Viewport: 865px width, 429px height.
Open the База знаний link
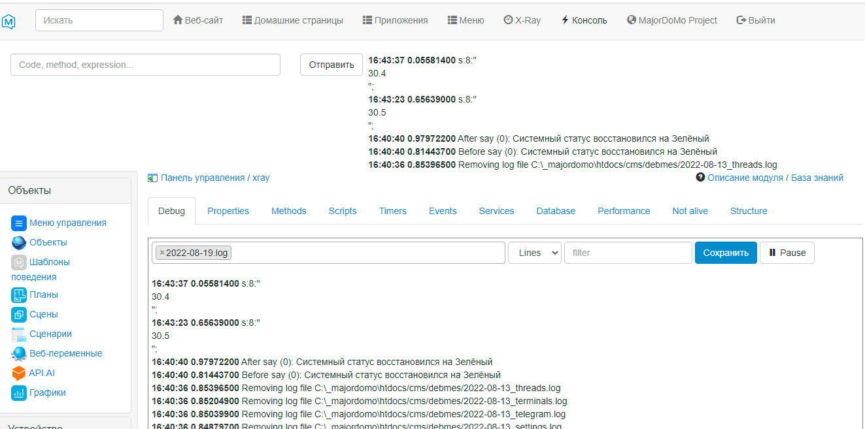pyautogui.click(x=817, y=178)
